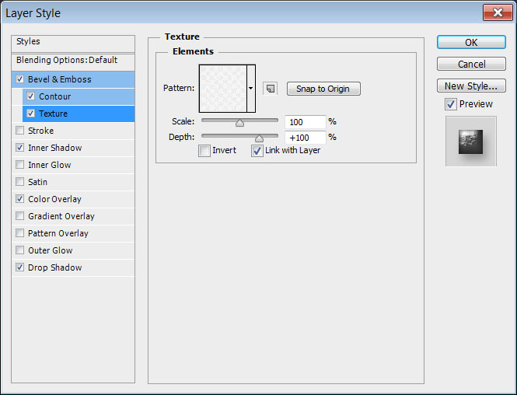The image size is (517, 395).
Task: Click the Depth value input field
Action: pyautogui.click(x=305, y=138)
